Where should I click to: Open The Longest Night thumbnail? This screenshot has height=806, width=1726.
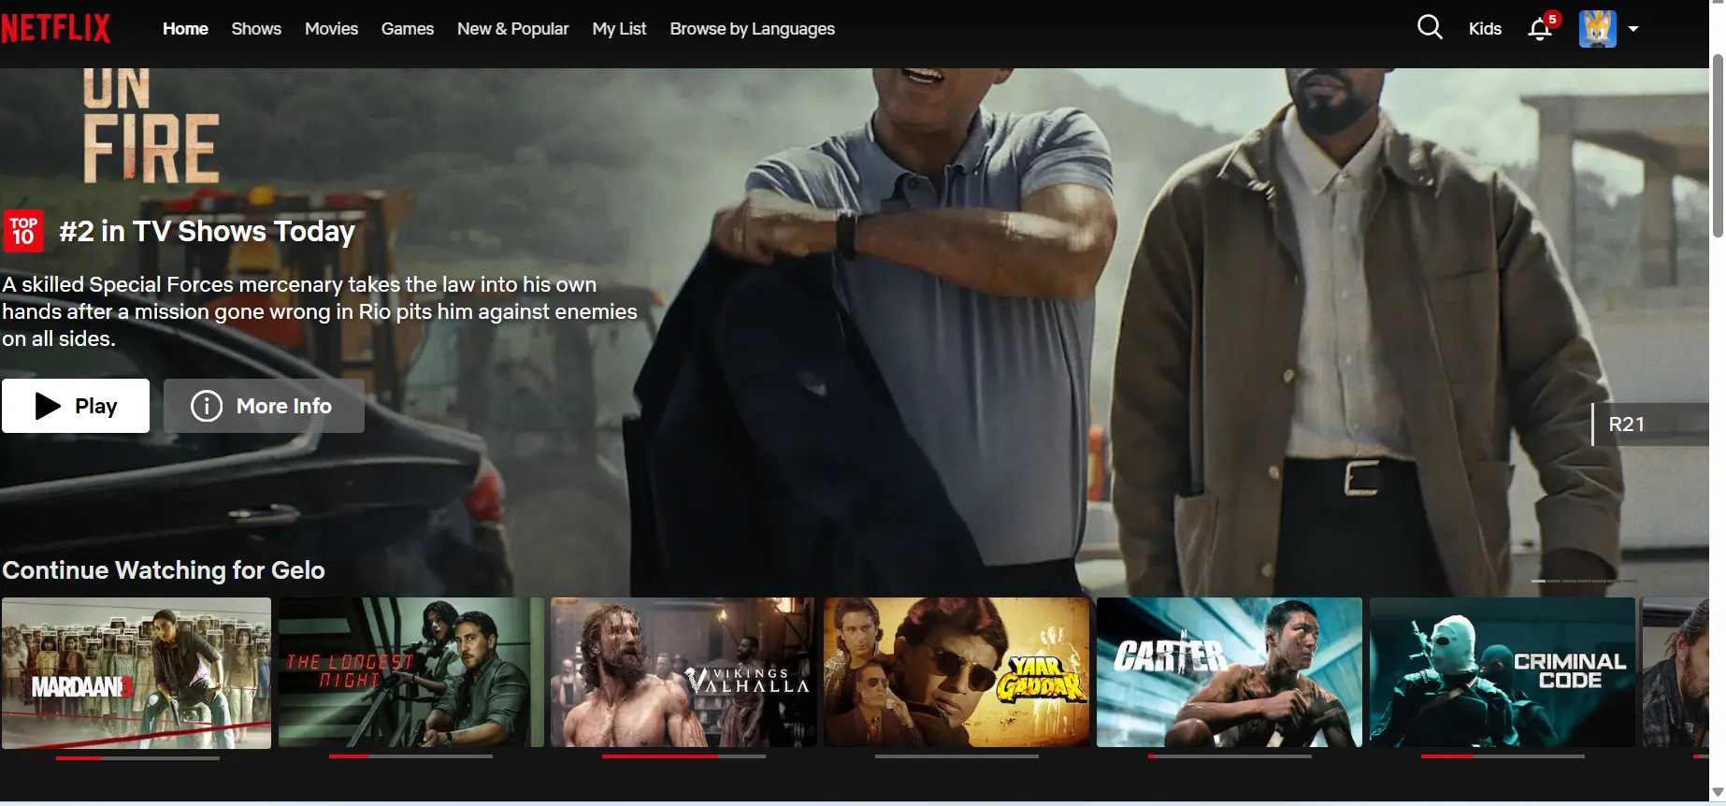pyautogui.click(x=410, y=672)
